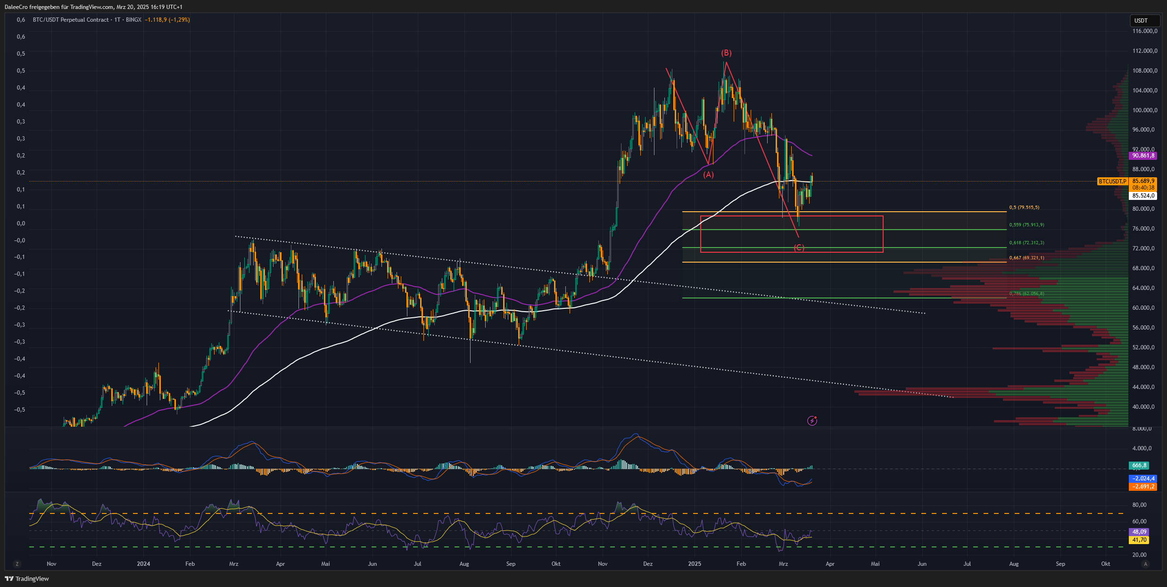Toggle the auto-scale 'A' button
Screen dimensions: 1167x587
click(x=1146, y=564)
